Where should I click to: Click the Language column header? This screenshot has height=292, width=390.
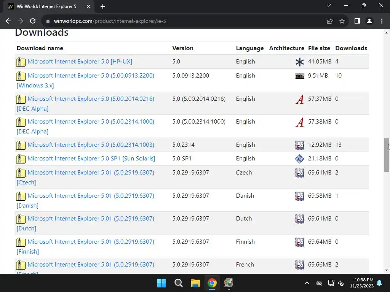coord(250,48)
